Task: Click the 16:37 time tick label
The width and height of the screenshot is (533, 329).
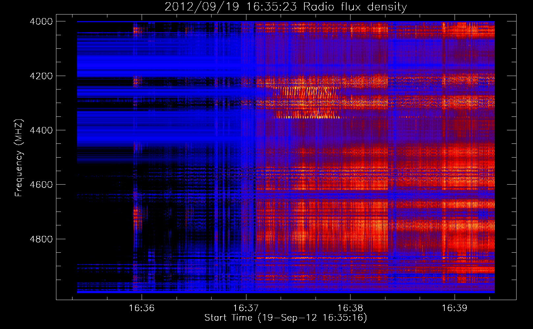Action: (x=246, y=308)
